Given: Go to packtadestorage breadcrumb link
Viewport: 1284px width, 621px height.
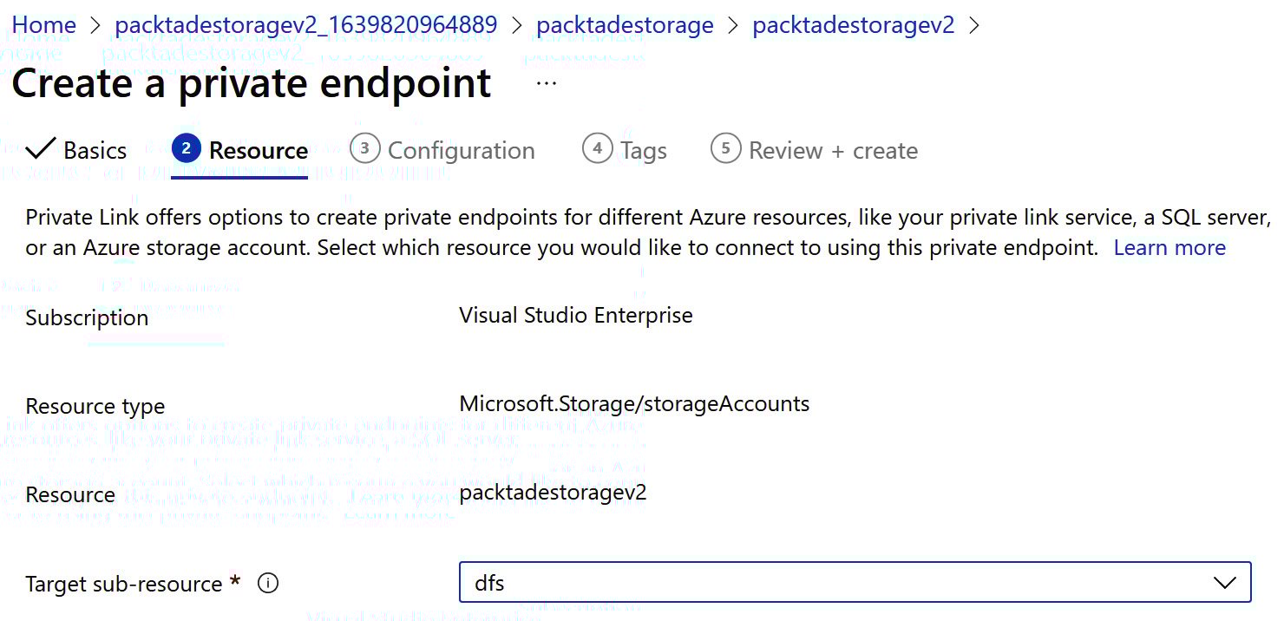Looking at the screenshot, I should (625, 25).
